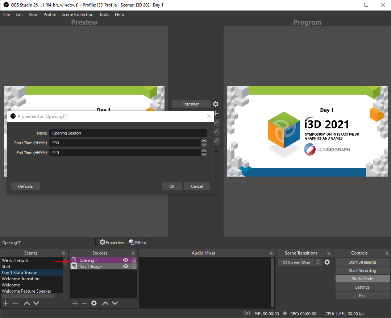
Task: Pop out the Audio Mixer dock icon
Action: tap(271, 253)
